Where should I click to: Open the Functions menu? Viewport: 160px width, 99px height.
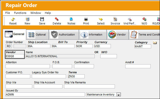coord(20,13)
